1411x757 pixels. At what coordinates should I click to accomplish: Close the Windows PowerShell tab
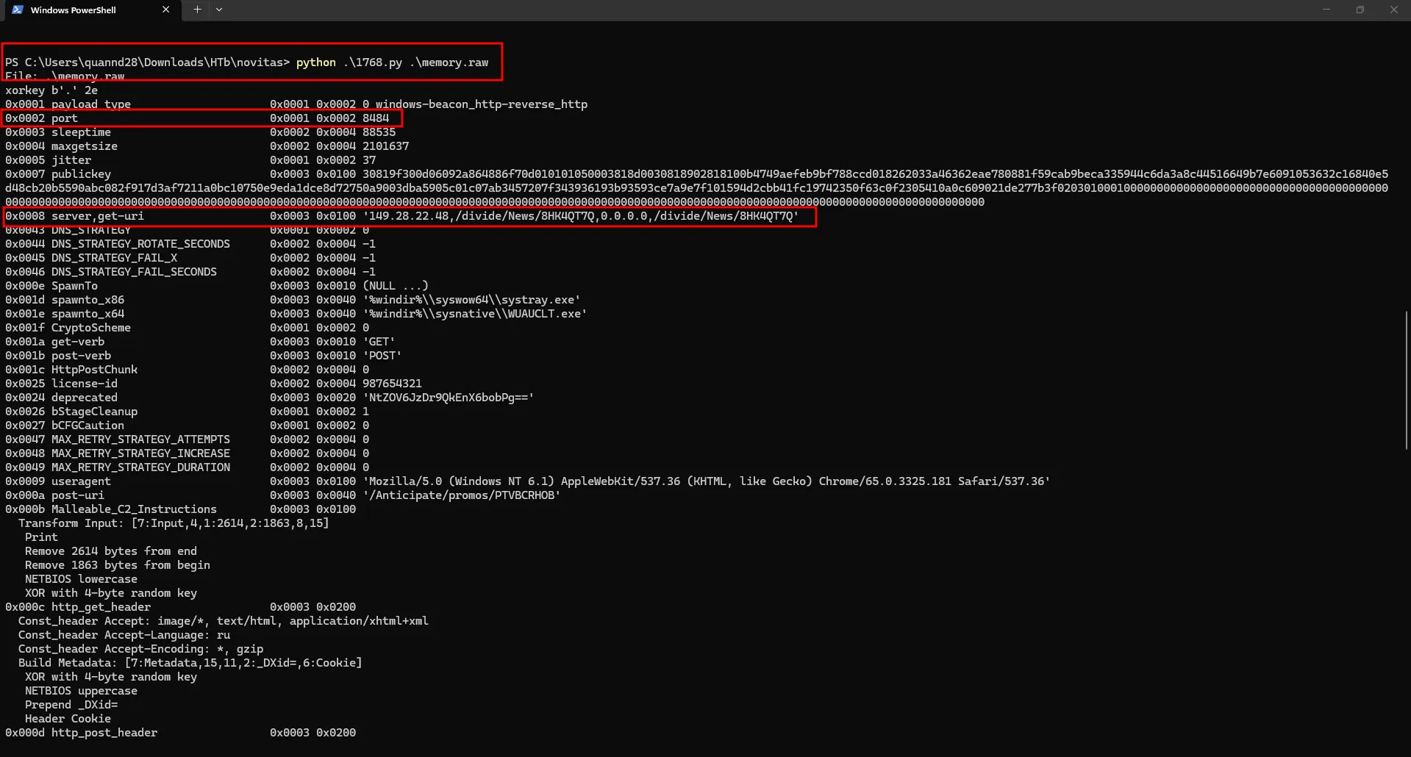(165, 10)
